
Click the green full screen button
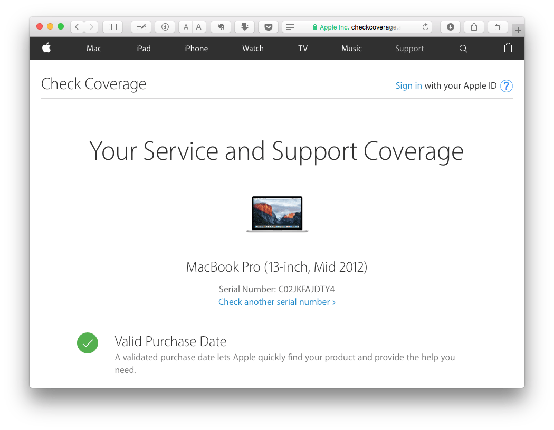61,26
